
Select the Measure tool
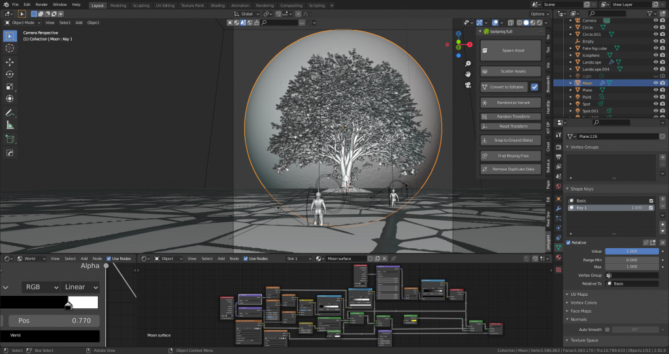click(10, 125)
